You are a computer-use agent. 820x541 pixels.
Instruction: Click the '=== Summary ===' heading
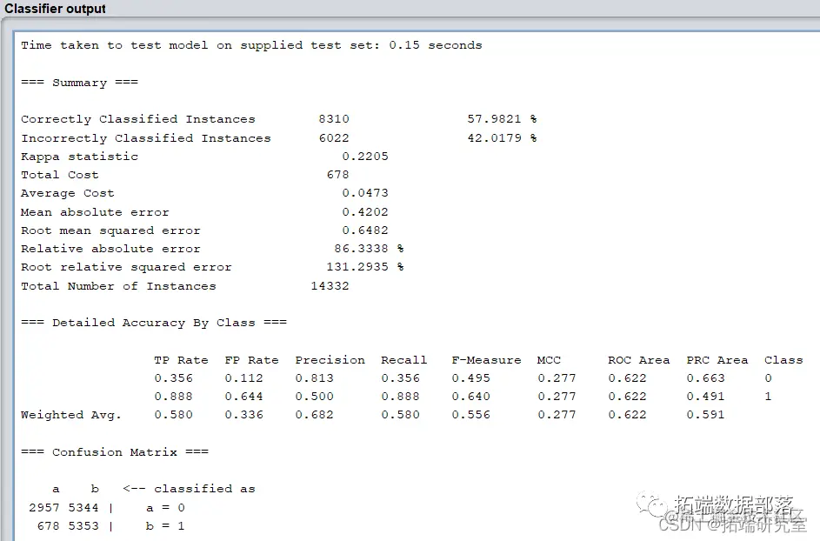point(79,82)
